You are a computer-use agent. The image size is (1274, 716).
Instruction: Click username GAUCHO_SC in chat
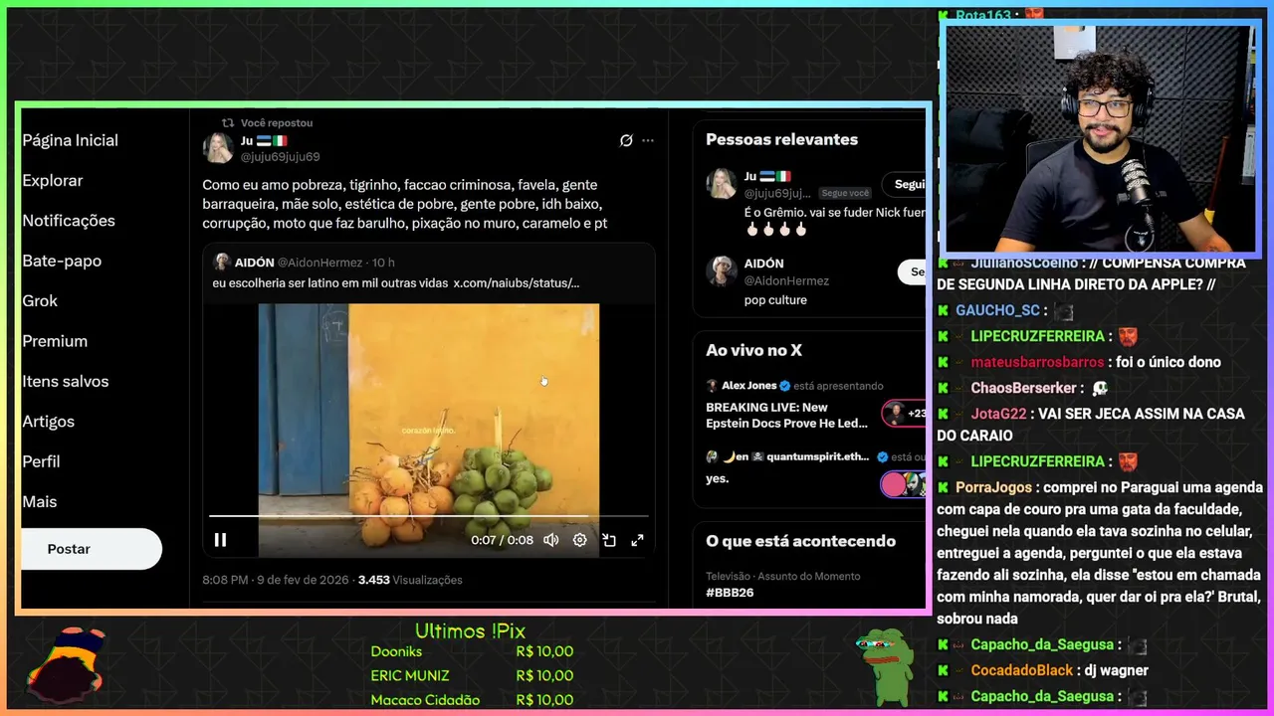coord(997,310)
